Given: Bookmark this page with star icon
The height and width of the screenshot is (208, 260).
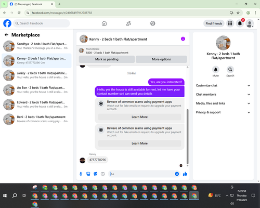Looking at the screenshot, I should pos(238,13).
